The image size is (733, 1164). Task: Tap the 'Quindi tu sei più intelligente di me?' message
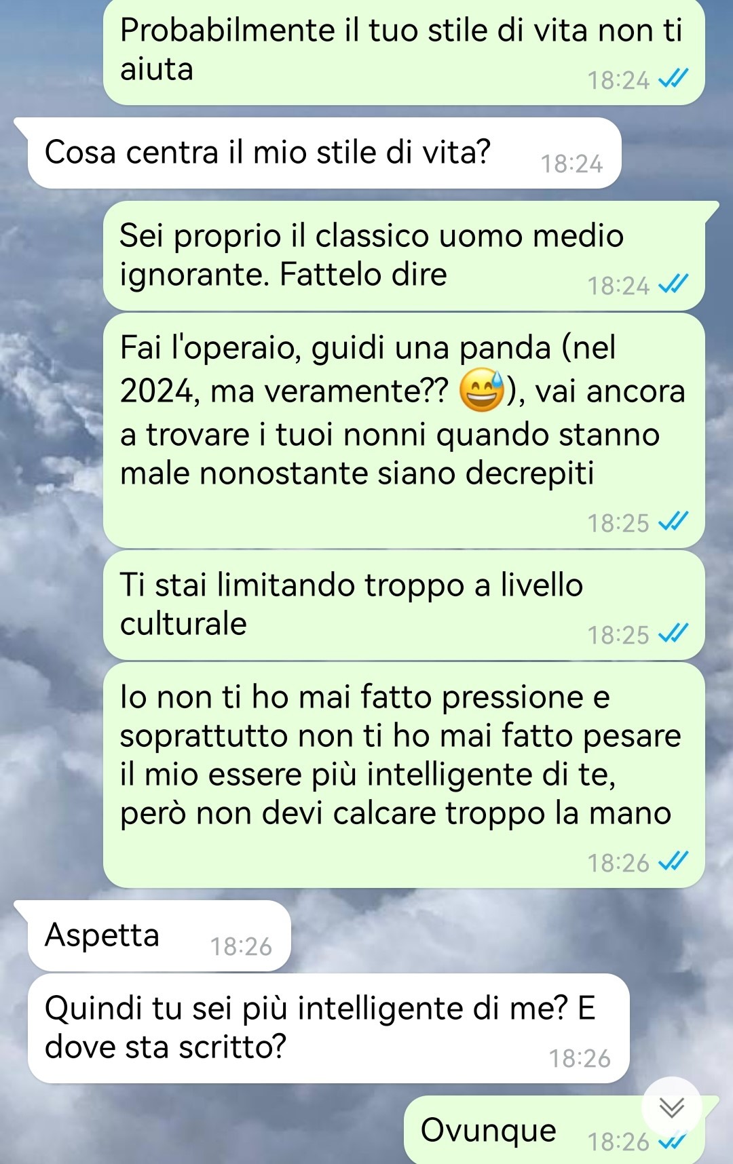(x=328, y=1028)
